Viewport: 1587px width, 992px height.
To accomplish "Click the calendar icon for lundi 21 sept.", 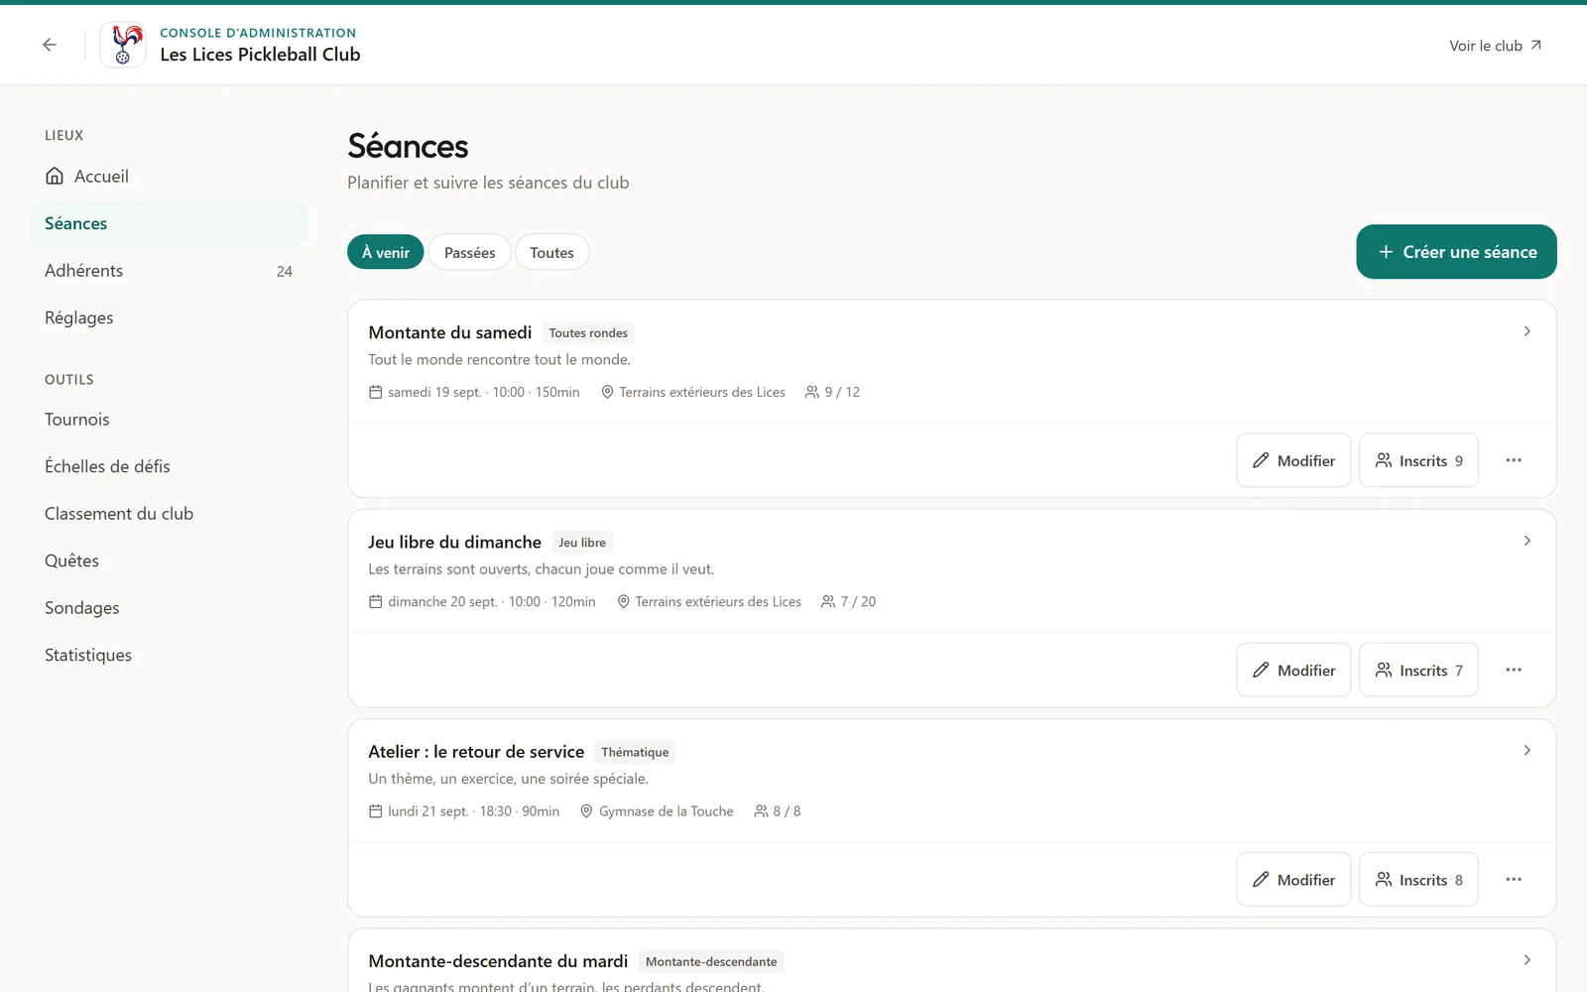I will pyautogui.click(x=375, y=810).
